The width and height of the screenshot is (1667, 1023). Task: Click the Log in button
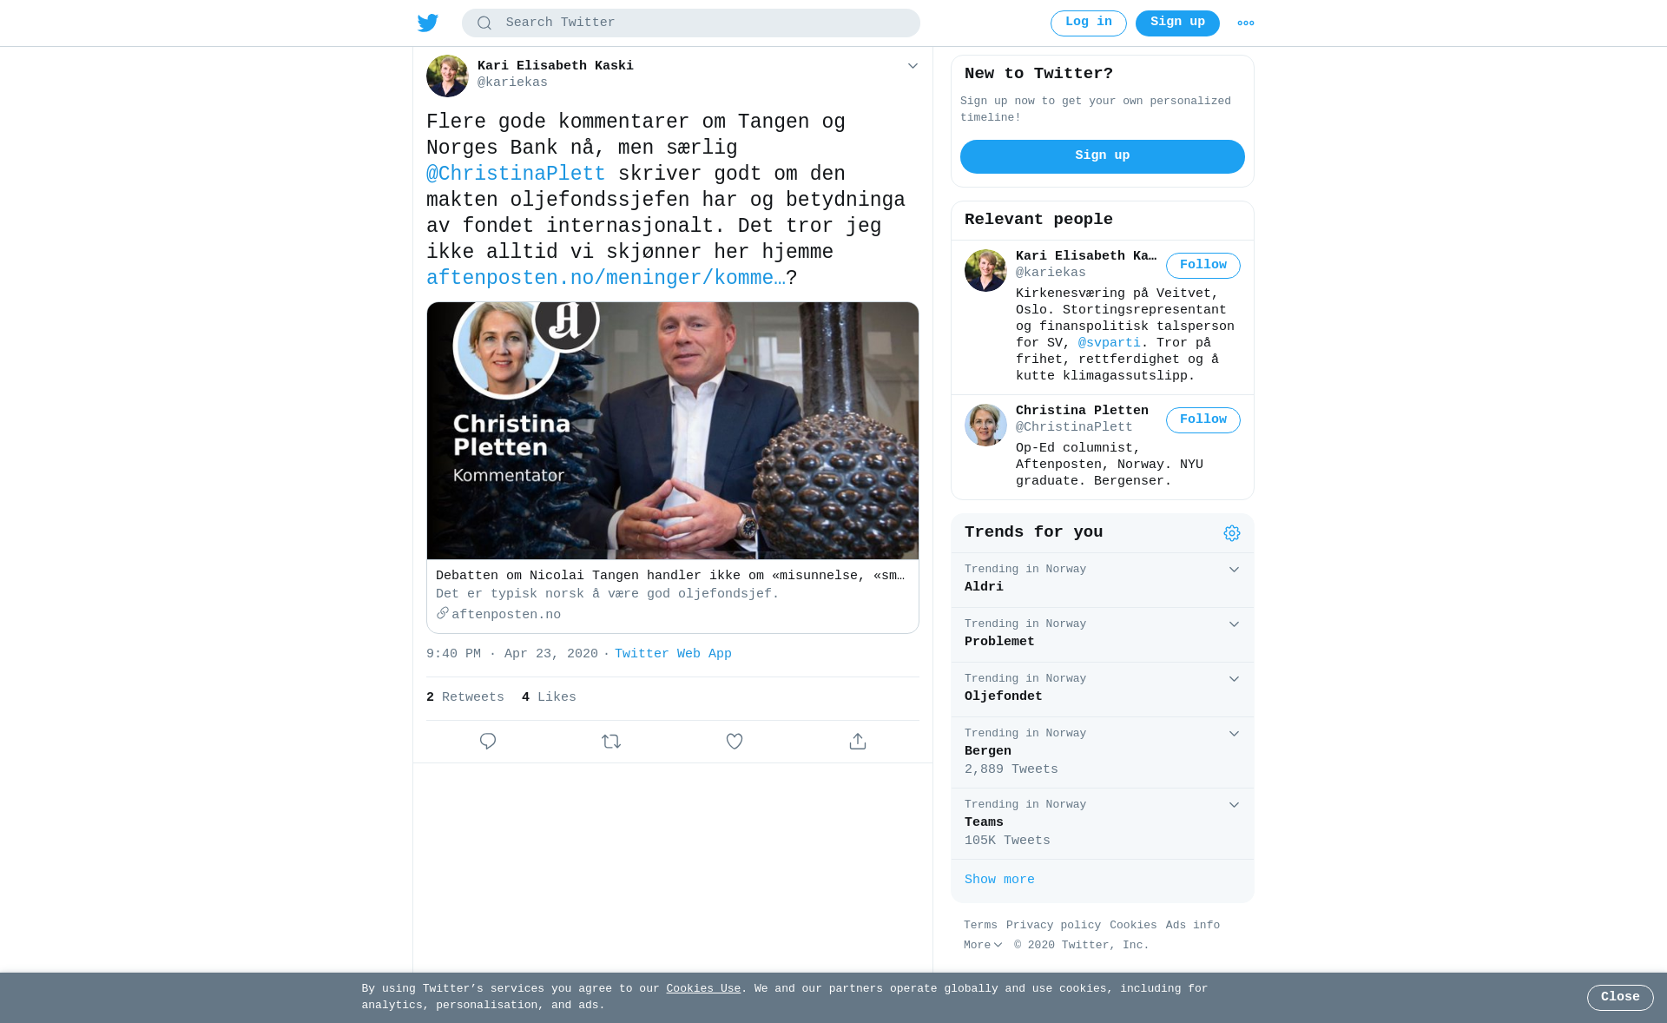[1089, 23]
